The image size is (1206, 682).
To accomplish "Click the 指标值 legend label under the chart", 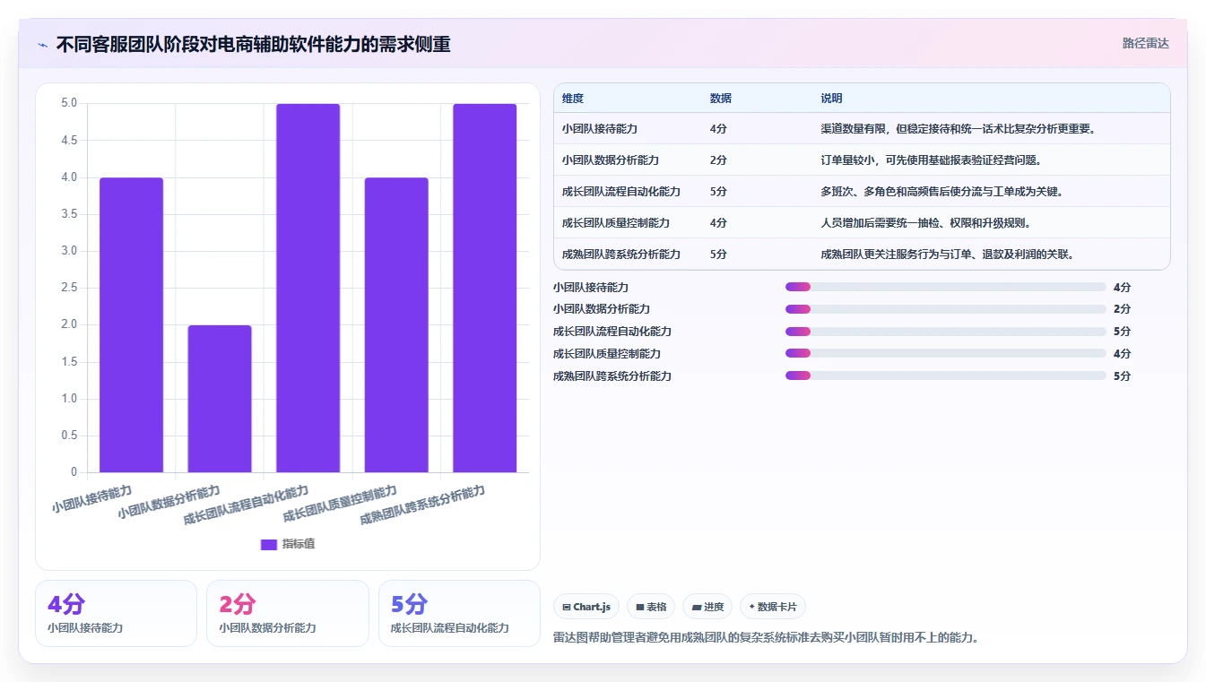I will pos(299,544).
